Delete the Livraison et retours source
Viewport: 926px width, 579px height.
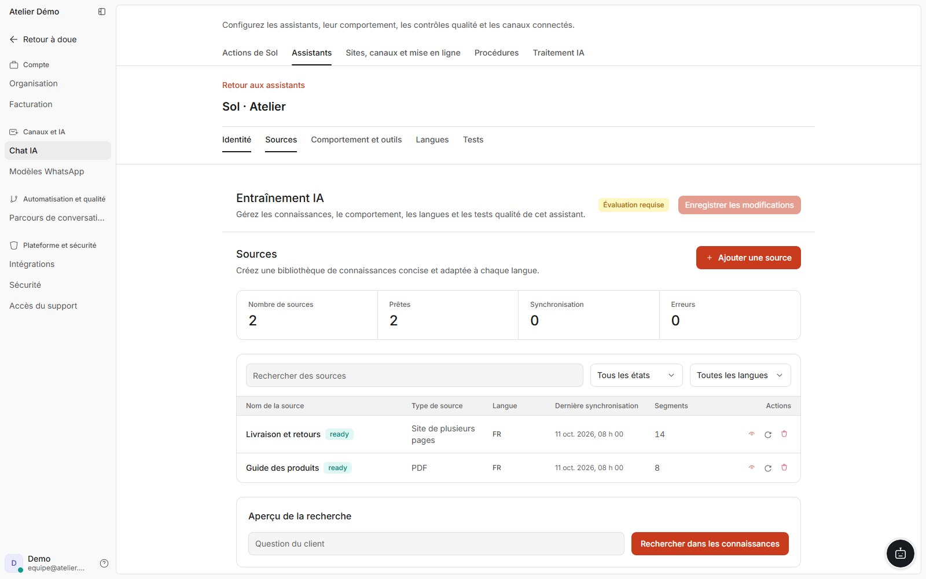(x=784, y=434)
